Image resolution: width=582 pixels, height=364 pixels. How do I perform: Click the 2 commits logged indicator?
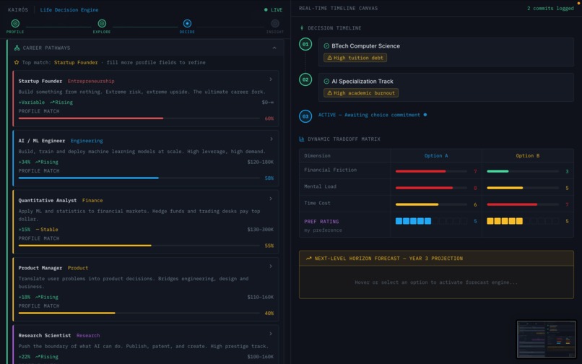point(550,8)
